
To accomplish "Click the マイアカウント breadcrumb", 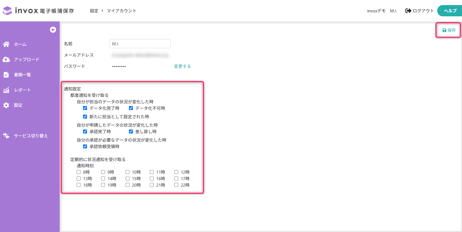I will [x=121, y=11].
